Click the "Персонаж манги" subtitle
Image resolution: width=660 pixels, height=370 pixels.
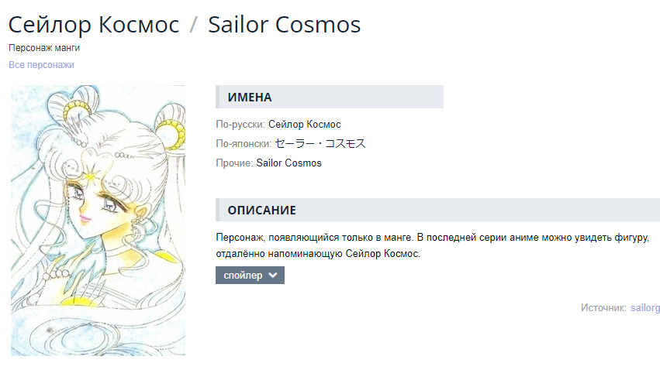click(x=44, y=48)
